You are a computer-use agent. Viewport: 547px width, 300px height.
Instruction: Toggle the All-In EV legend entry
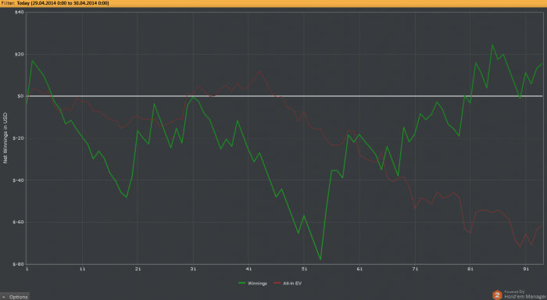[x=288, y=284]
